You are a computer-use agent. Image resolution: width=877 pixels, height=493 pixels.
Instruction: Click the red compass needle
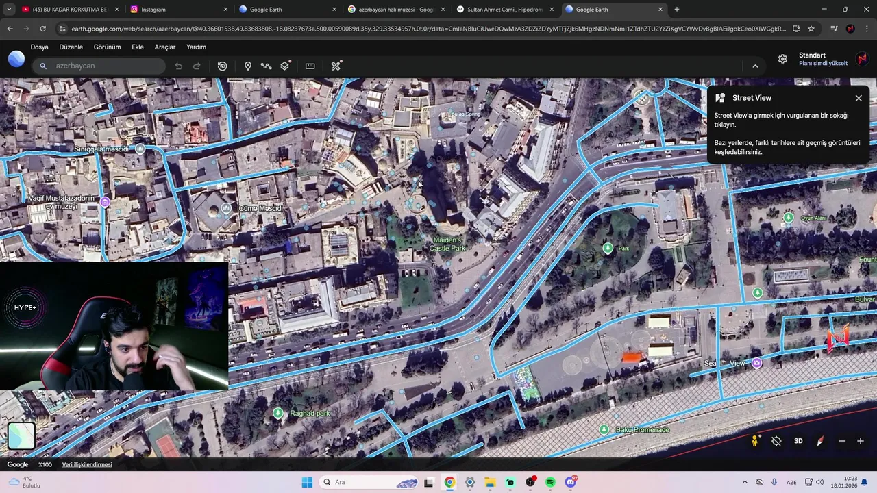tap(820, 442)
